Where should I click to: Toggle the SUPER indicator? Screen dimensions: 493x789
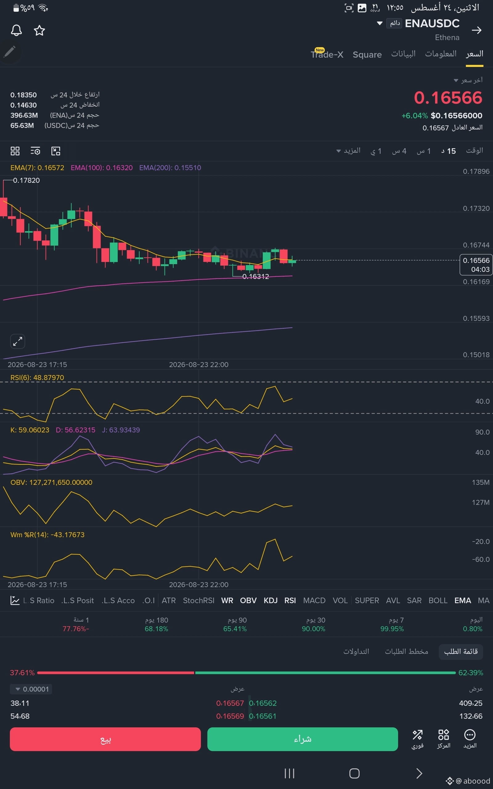tap(367, 601)
